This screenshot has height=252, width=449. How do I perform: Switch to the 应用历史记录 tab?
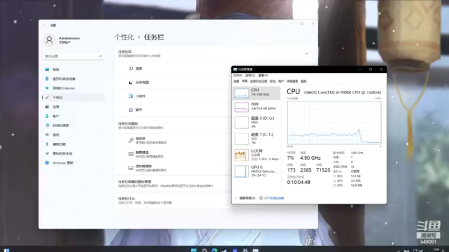[259, 81]
